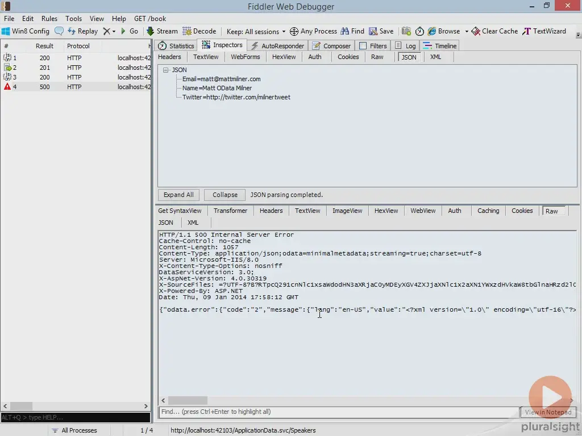This screenshot has width=582, height=436.
Task: Open the ImageView response tab
Action: pyautogui.click(x=347, y=211)
